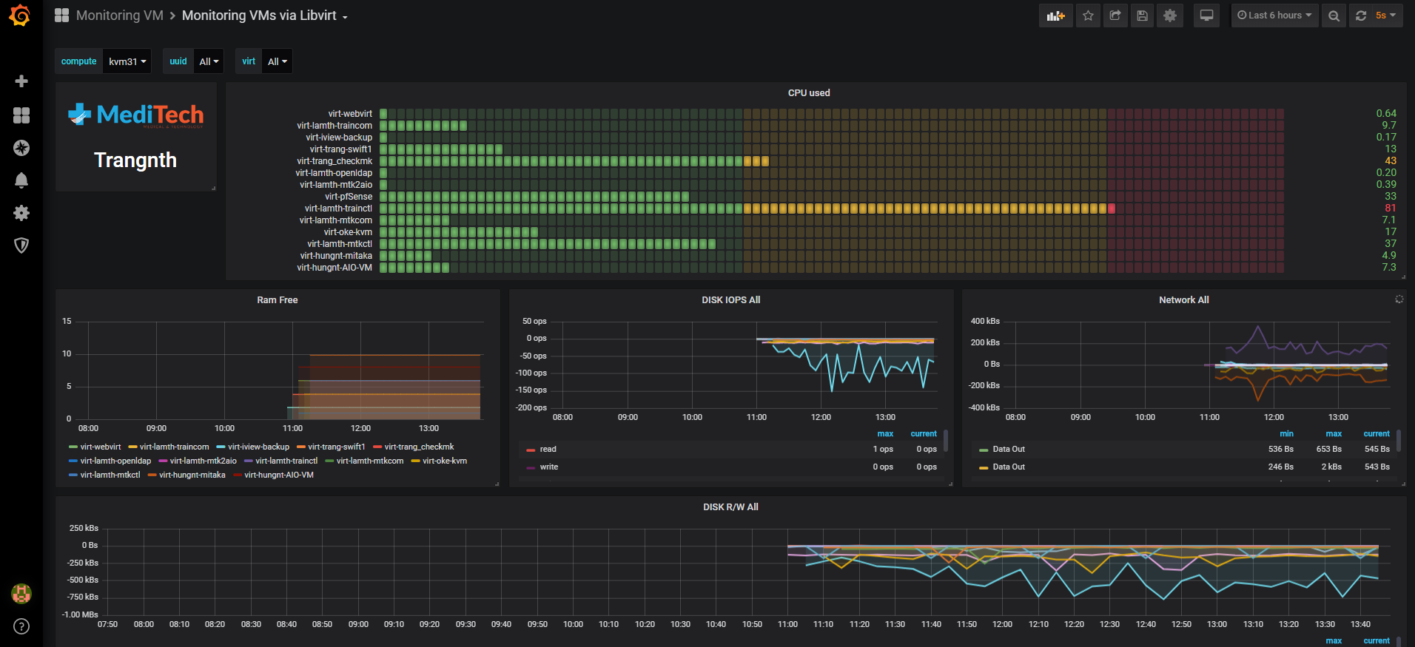Open Explore compass icon in sidebar
This screenshot has width=1415, height=647.
tap(21, 148)
